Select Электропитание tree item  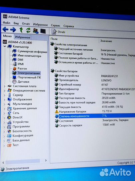click(x=26, y=73)
